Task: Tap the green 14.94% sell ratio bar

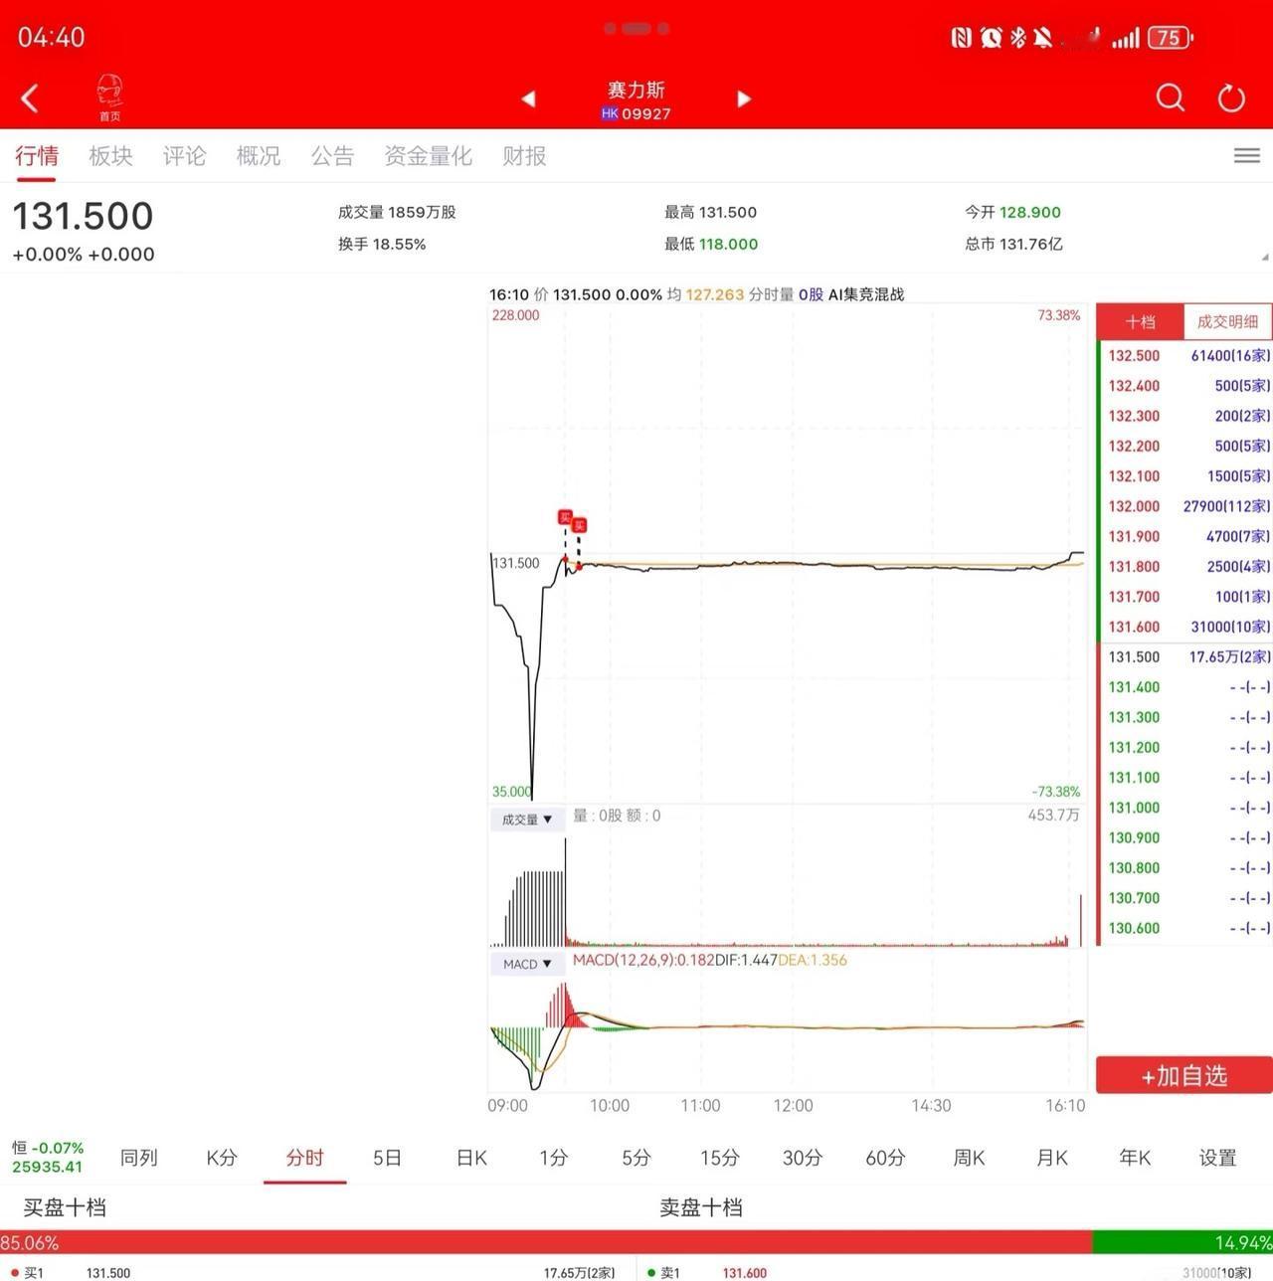Action: point(1182,1242)
